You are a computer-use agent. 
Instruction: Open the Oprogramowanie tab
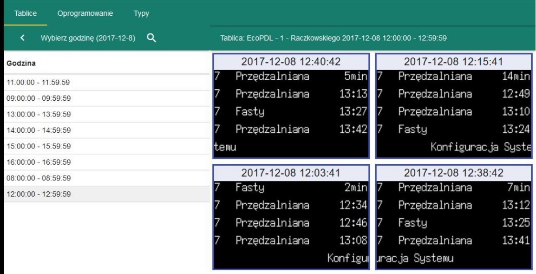(85, 14)
